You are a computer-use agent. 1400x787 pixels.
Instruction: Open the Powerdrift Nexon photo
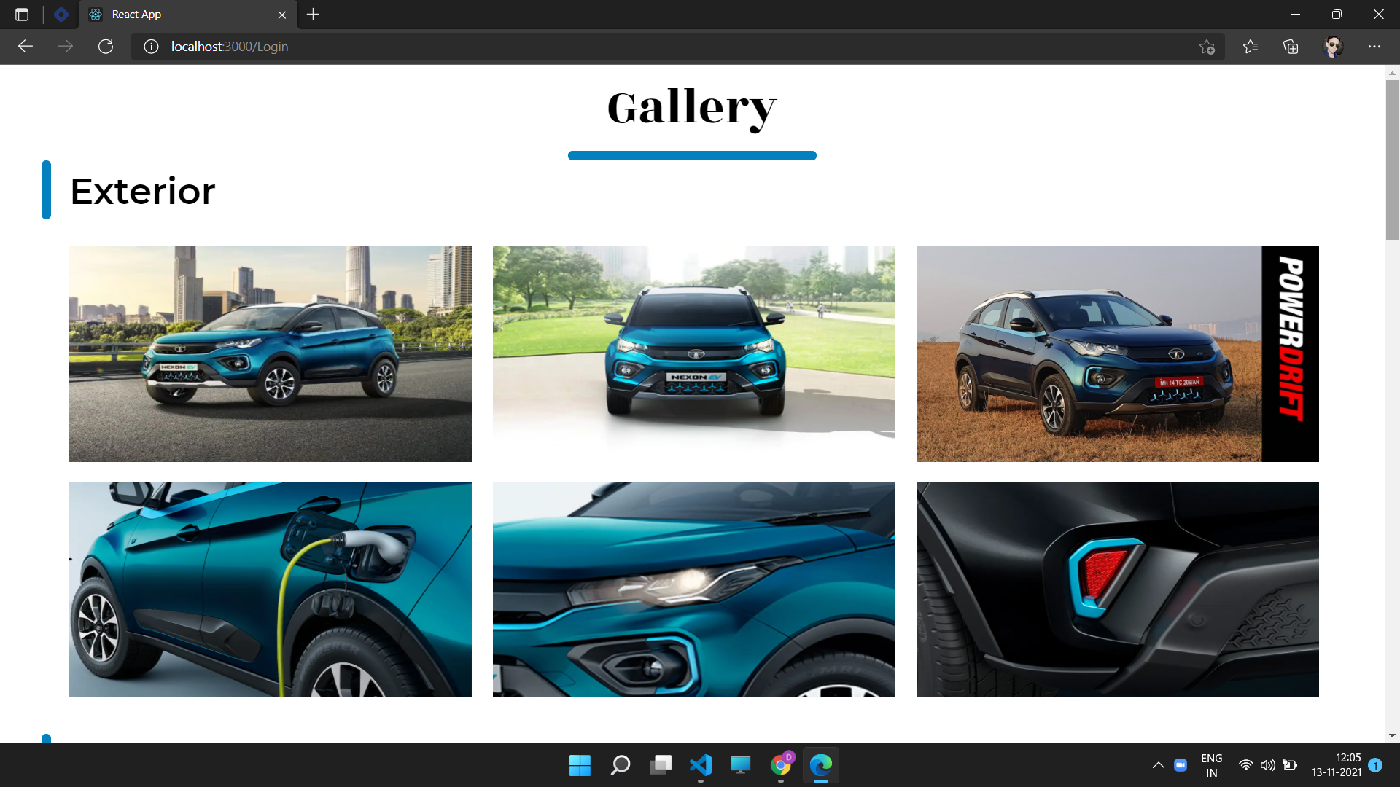tap(1117, 354)
